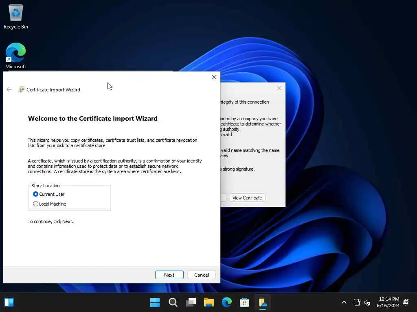Switch to the active certificate app on taskbar

pyautogui.click(x=263, y=302)
